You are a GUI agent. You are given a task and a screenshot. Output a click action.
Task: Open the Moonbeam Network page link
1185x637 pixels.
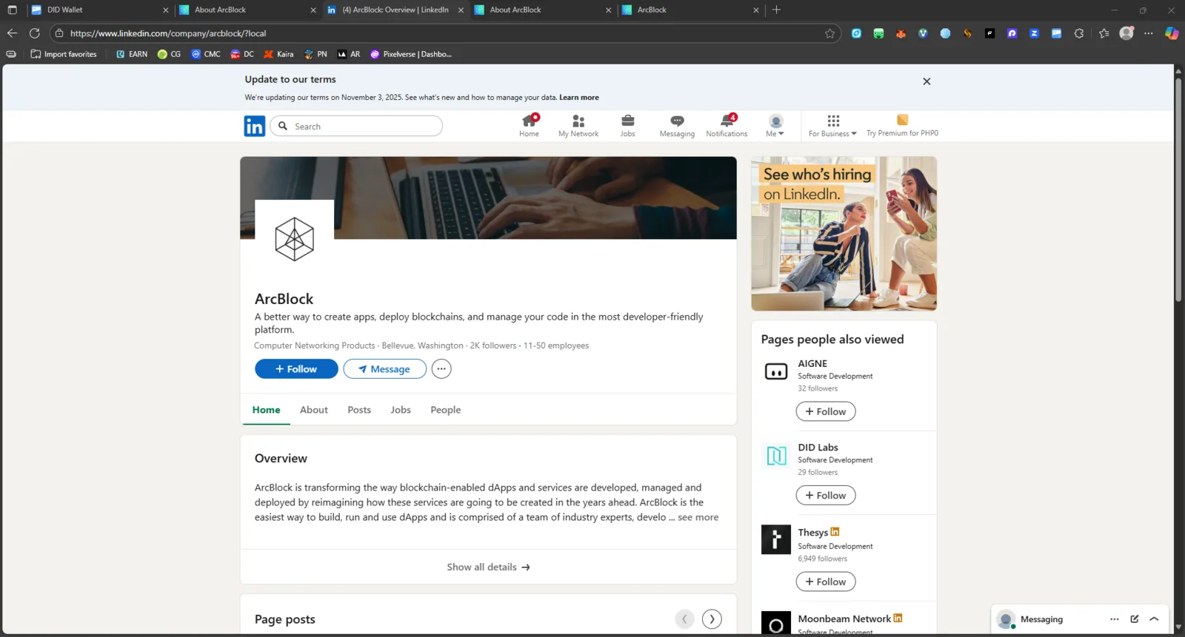(x=844, y=619)
